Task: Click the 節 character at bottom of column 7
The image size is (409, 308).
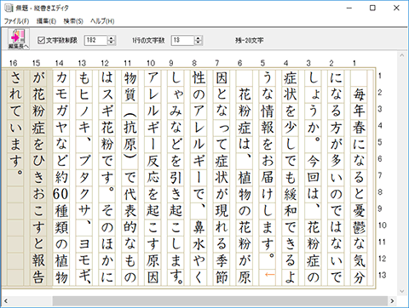Action: (222, 277)
